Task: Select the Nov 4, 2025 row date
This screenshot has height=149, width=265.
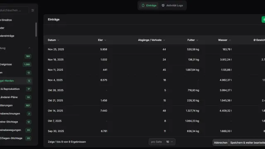Action: (x=55, y=80)
